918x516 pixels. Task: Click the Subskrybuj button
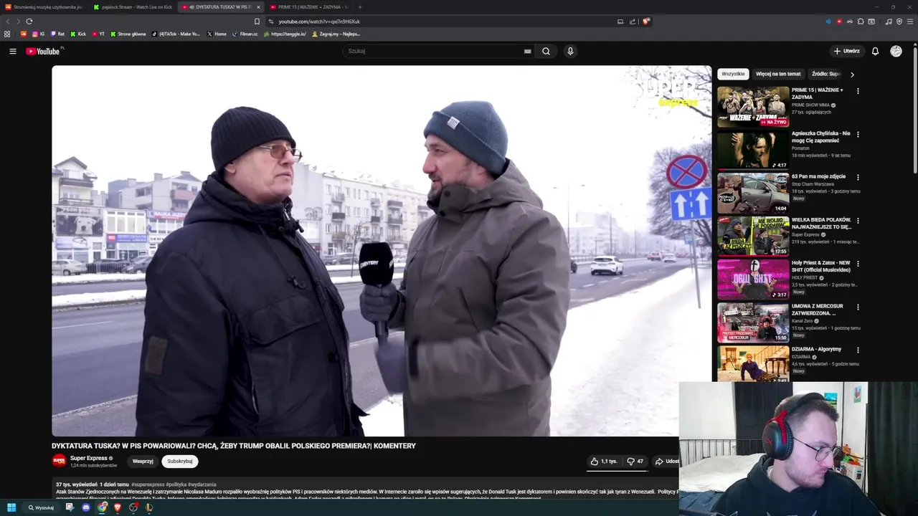(180, 462)
